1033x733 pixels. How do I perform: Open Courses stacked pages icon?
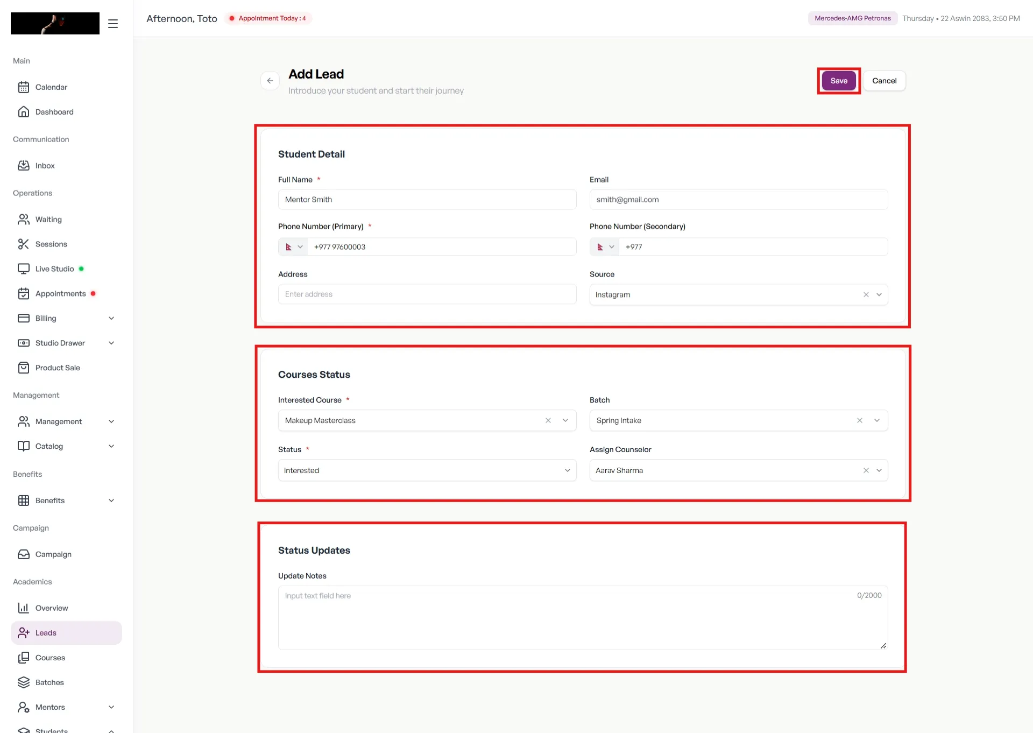tap(24, 658)
